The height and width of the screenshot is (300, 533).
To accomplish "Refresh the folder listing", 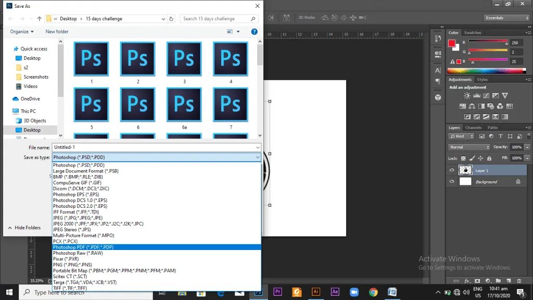I will (x=171, y=19).
